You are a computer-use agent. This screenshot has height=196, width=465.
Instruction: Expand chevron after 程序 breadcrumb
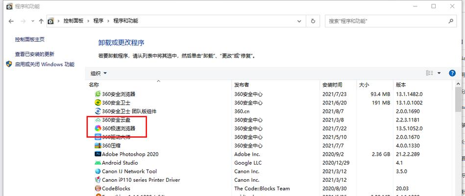click(108, 21)
